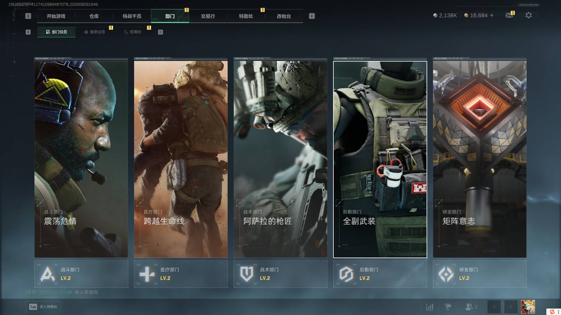Click the 战斗部门 emblem icon
This screenshot has width=561, height=315.
[48, 274]
